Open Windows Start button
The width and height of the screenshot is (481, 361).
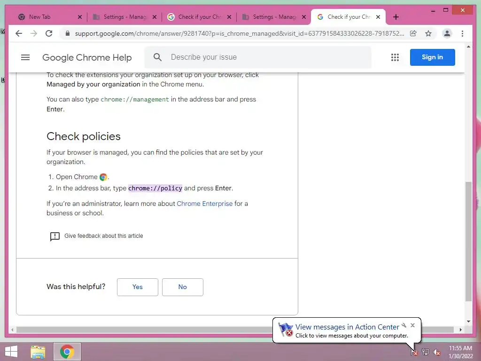tap(11, 352)
